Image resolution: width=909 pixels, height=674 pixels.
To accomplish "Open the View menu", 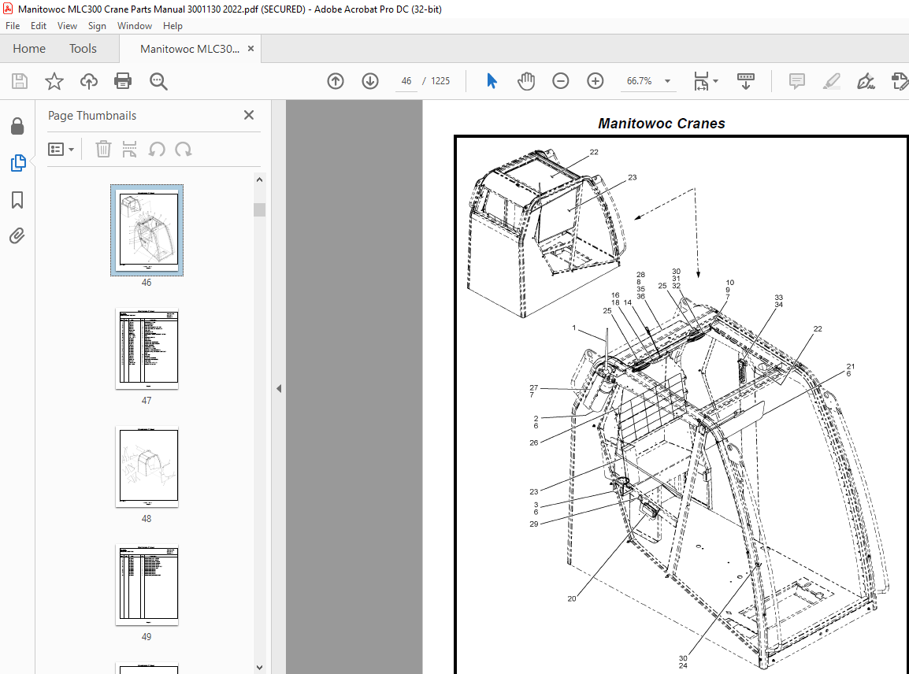I will tap(67, 26).
